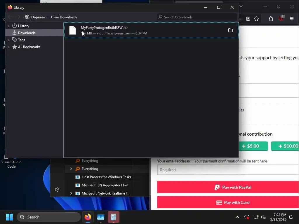Select History in Library sidebar
This screenshot has height=224, width=299.
pyautogui.click(x=23, y=26)
